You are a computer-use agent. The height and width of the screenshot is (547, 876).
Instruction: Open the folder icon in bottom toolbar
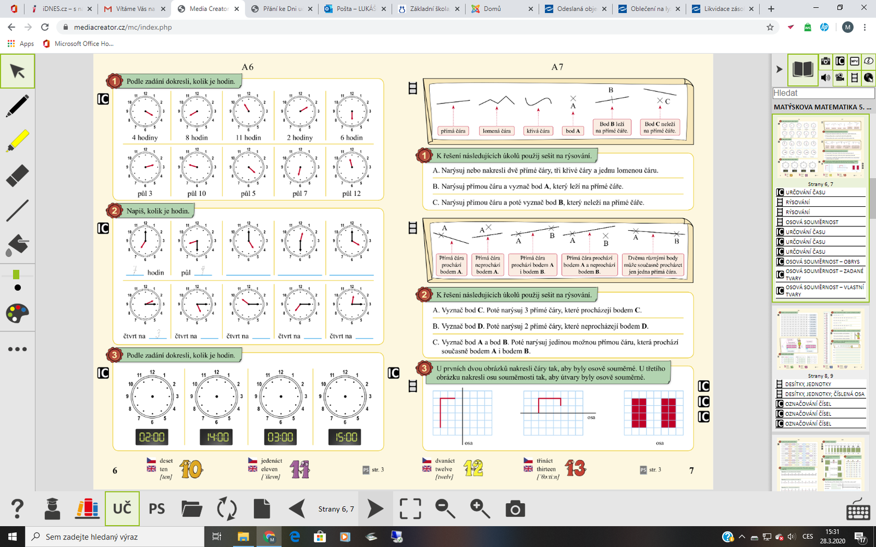point(192,509)
